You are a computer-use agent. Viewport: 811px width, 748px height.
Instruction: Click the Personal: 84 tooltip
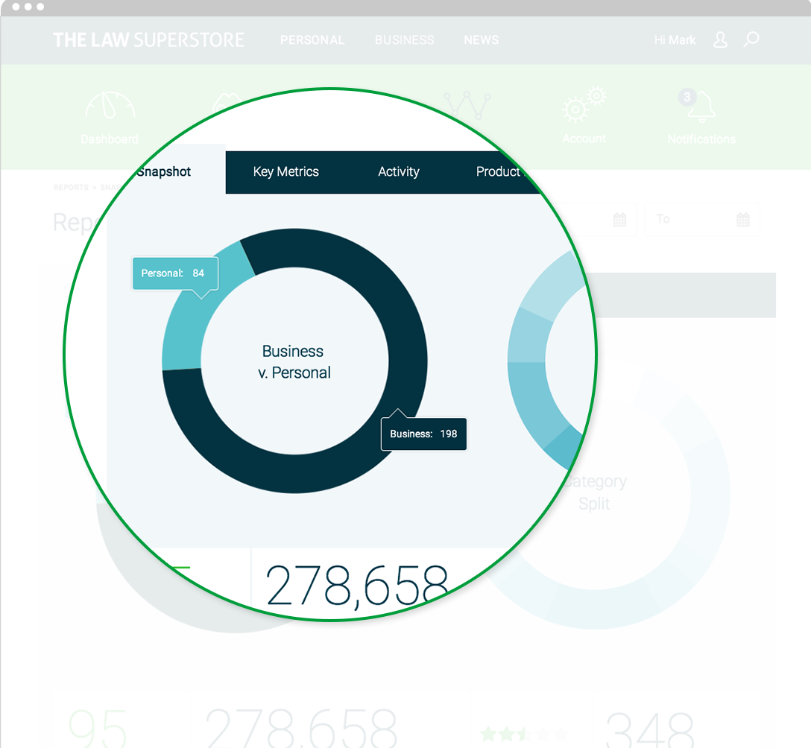pyautogui.click(x=174, y=273)
